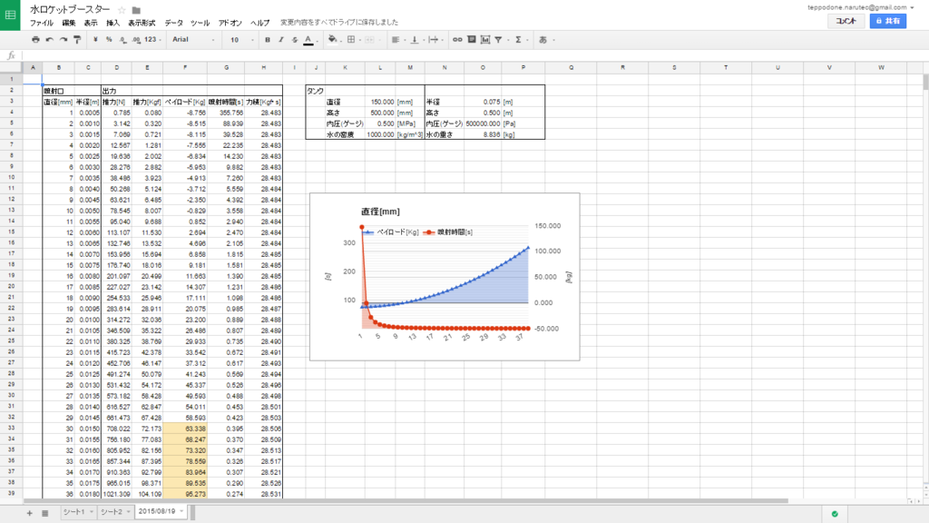Open the text wrapping dropdown
Image resolution: width=929 pixels, height=523 pixels.
point(435,40)
